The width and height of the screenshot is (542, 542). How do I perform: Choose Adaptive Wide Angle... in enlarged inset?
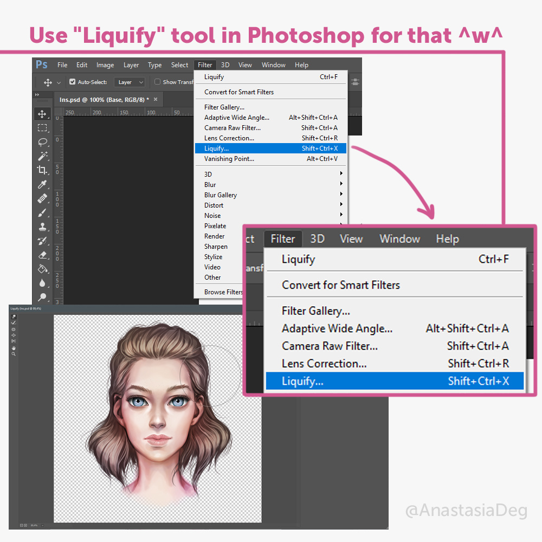pos(395,328)
